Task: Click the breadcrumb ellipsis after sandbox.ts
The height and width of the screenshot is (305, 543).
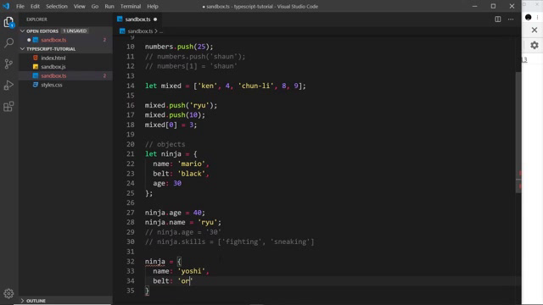Action: pyautogui.click(x=161, y=31)
